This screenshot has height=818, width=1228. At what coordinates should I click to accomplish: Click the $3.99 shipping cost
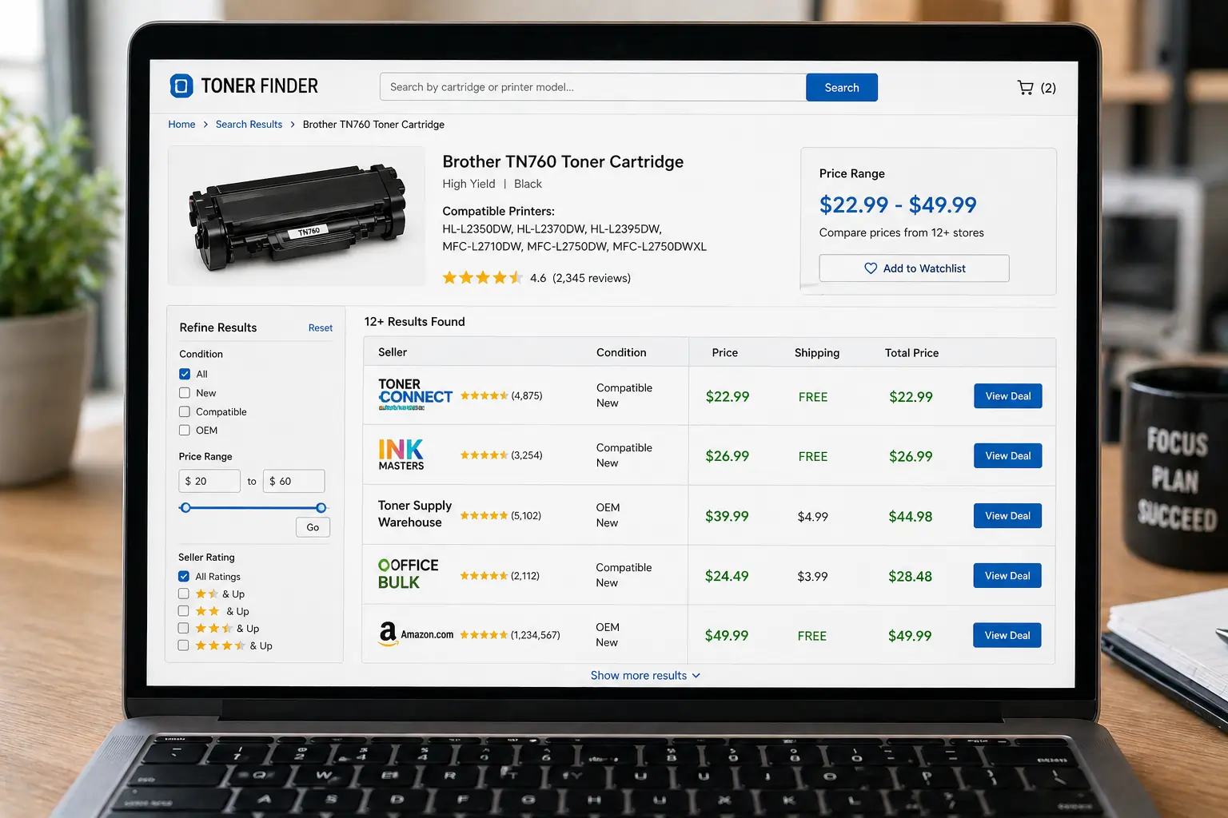[812, 577]
